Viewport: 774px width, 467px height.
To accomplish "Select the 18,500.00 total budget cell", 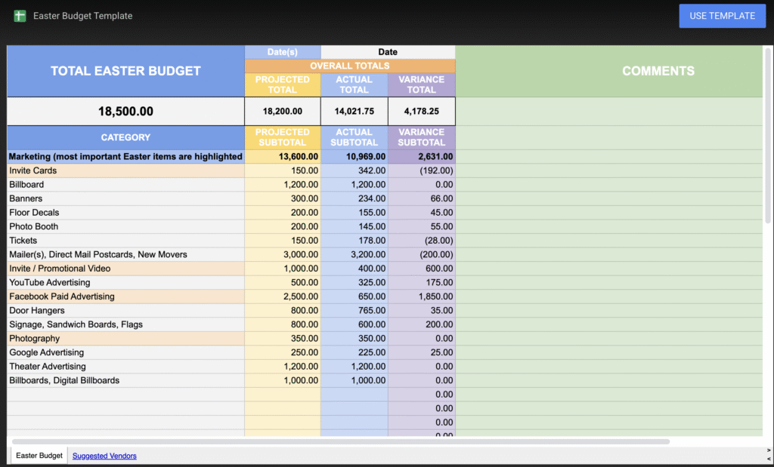I will (x=125, y=112).
